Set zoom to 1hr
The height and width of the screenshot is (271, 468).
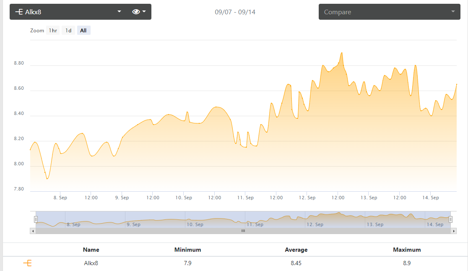53,31
